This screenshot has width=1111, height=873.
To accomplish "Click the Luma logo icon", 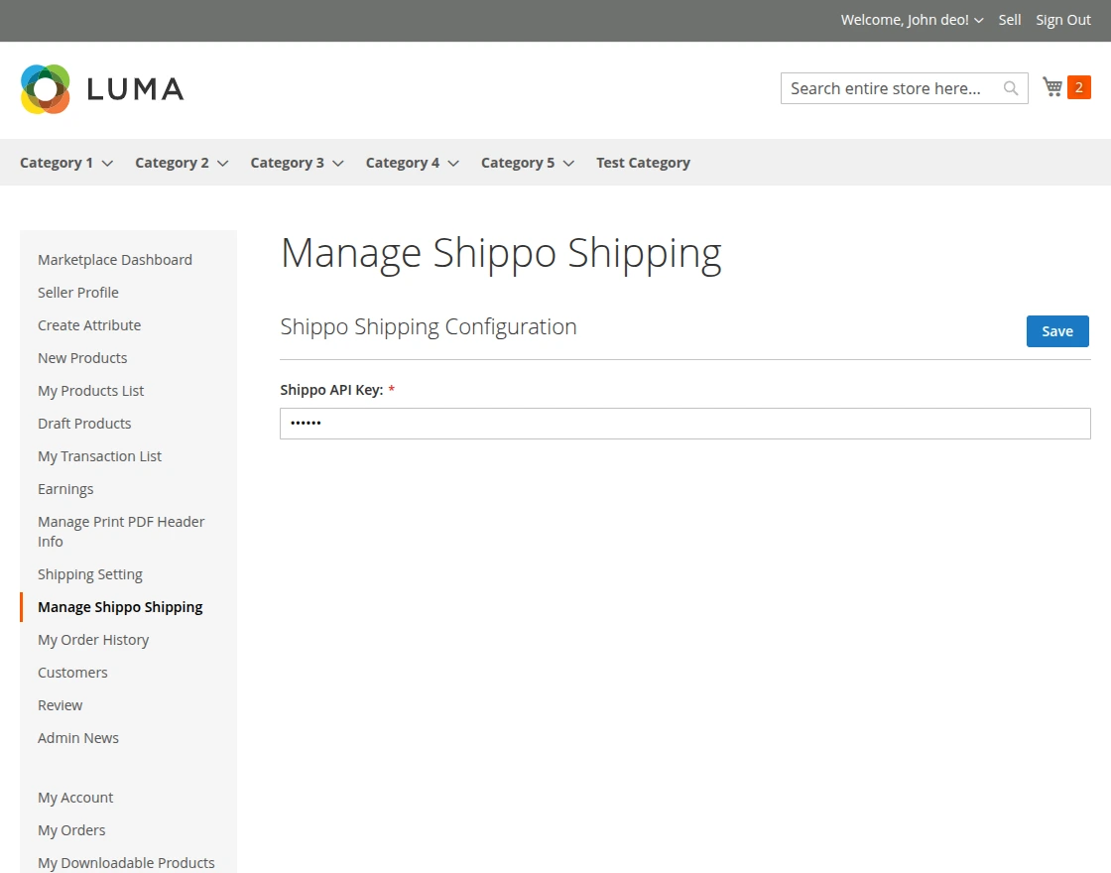I will (x=46, y=89).
